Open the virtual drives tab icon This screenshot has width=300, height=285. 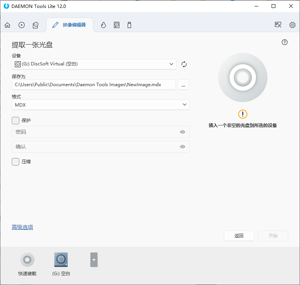tap(36, 25)
